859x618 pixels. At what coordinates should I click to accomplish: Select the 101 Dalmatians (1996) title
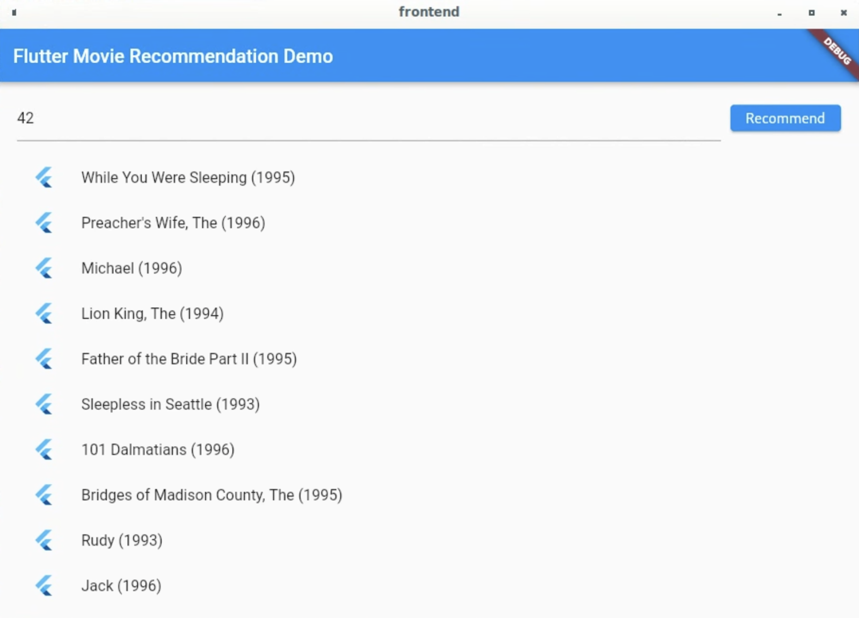coord(158,450)
